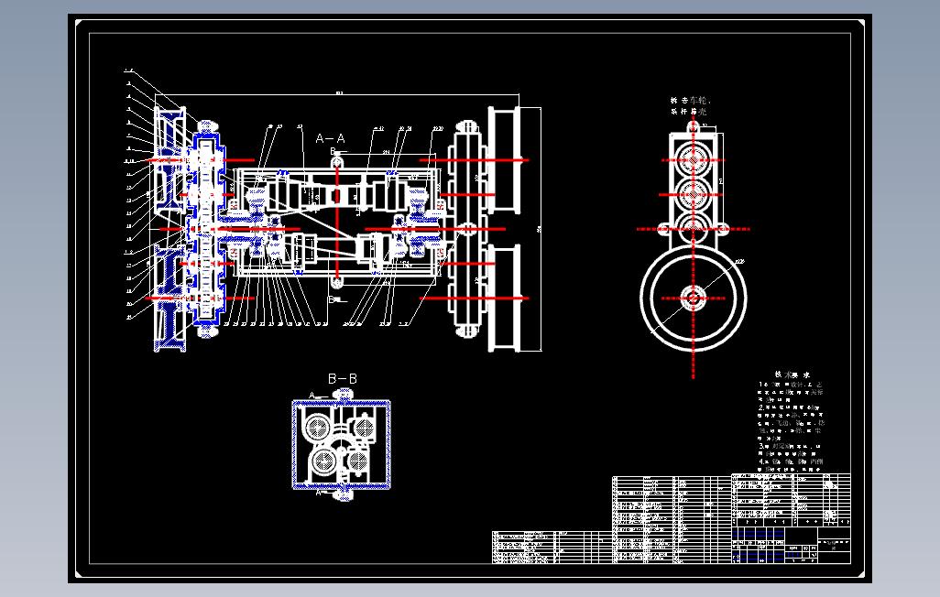Click the note text above side view

click(x=690, y=106)
